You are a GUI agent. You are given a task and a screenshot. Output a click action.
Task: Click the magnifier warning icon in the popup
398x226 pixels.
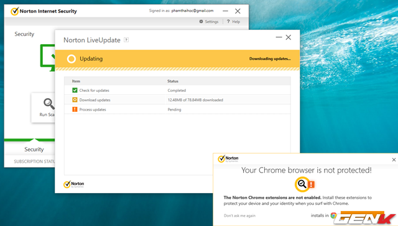point(305,184)
